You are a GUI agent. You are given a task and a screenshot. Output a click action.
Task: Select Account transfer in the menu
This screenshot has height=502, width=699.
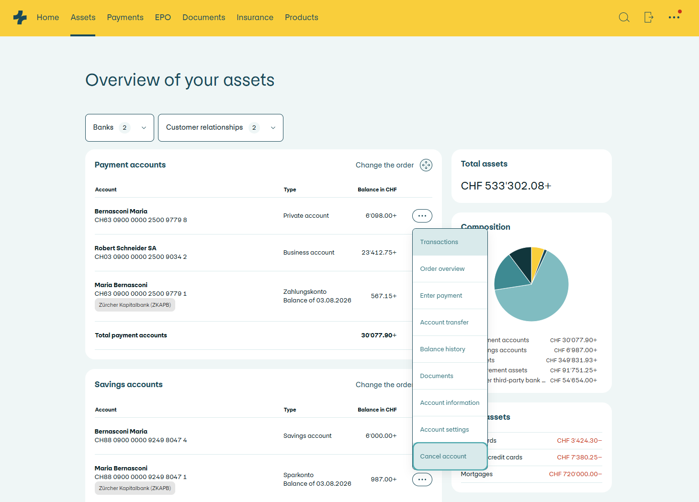point(450,323)
